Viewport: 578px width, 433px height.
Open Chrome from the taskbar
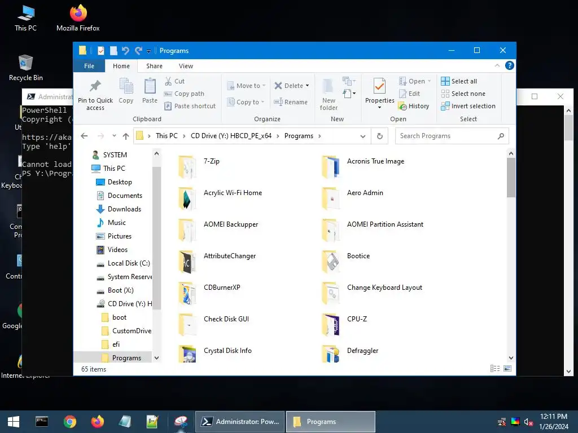(69, 422)
